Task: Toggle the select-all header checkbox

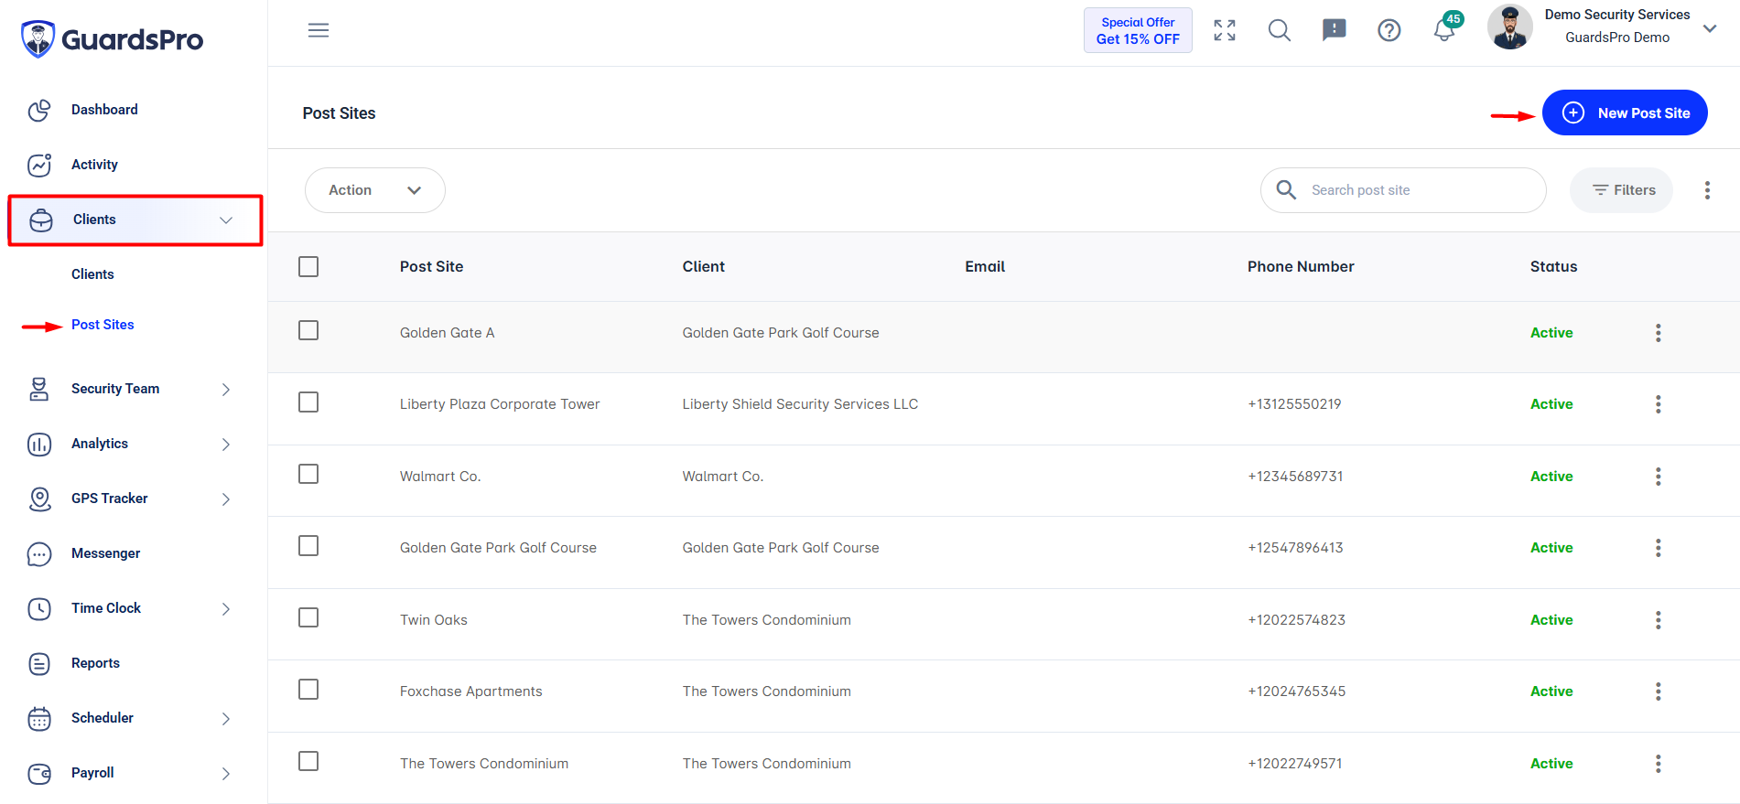Action: [x=308, y=266]
